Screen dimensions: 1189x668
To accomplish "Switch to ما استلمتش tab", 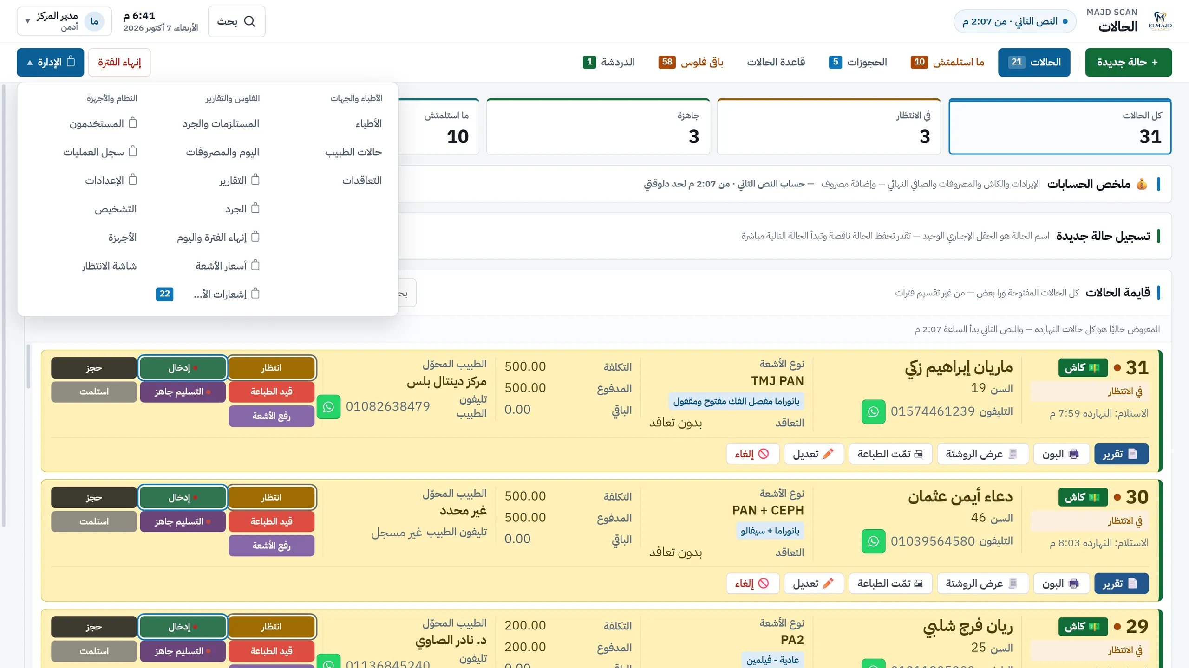I will pyautogui.click(x=947, y=62).
